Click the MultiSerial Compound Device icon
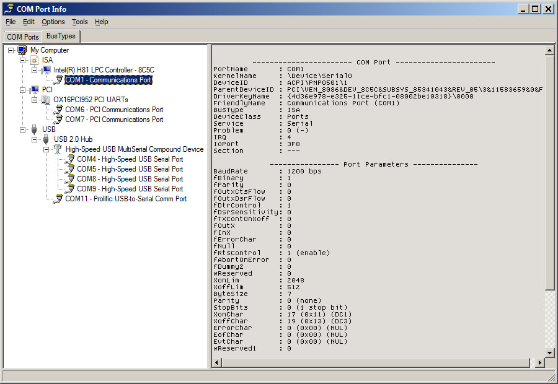Viewport: 558px width, 384px height. [58, 149]
